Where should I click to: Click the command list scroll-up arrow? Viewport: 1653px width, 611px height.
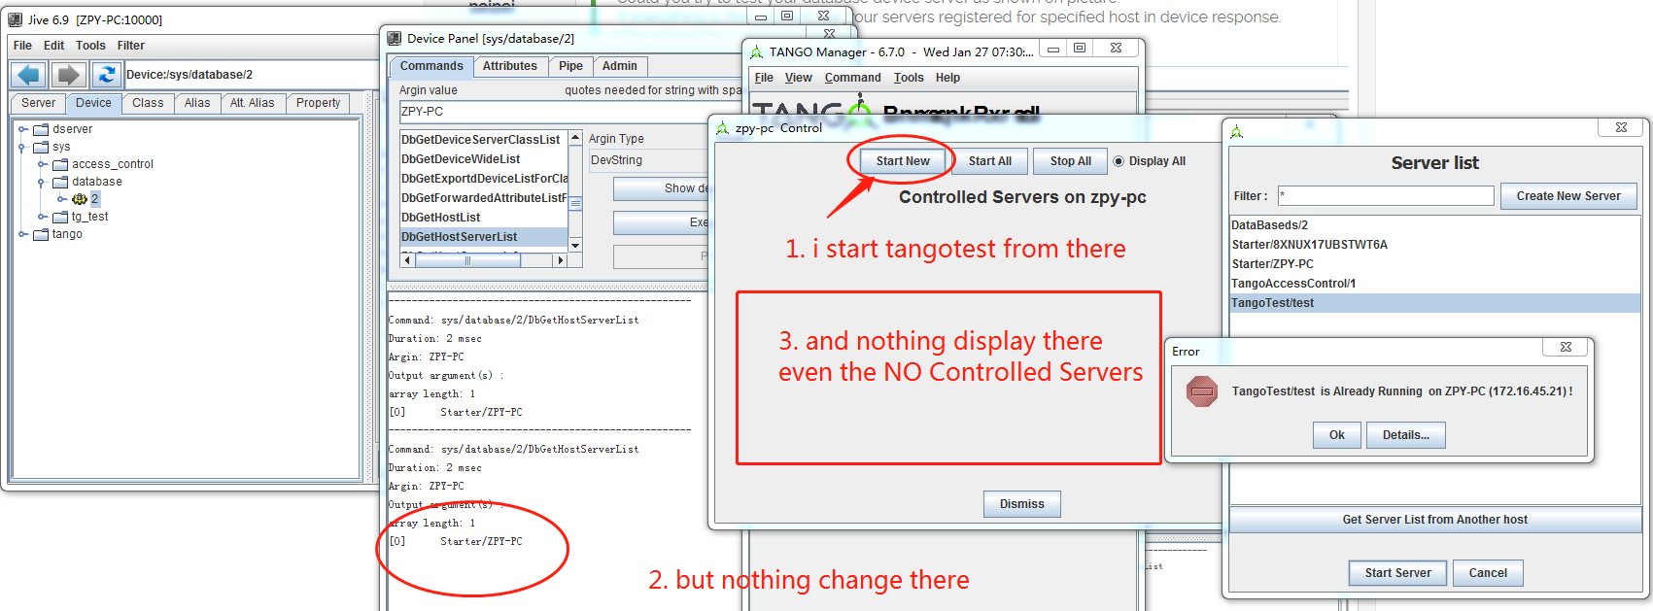(x=575, y=138)
